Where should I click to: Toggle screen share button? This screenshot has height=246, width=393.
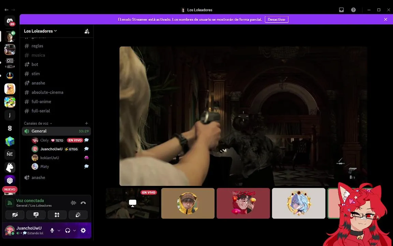click(x=36, y=215)
